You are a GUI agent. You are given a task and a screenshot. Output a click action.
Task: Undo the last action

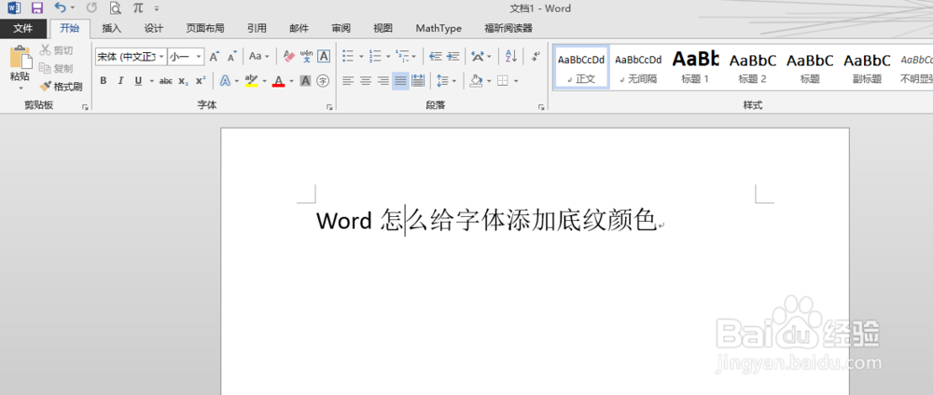click(x=60, y=7)
